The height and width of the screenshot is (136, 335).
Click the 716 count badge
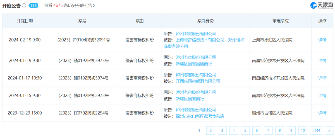tap(33, 5)
